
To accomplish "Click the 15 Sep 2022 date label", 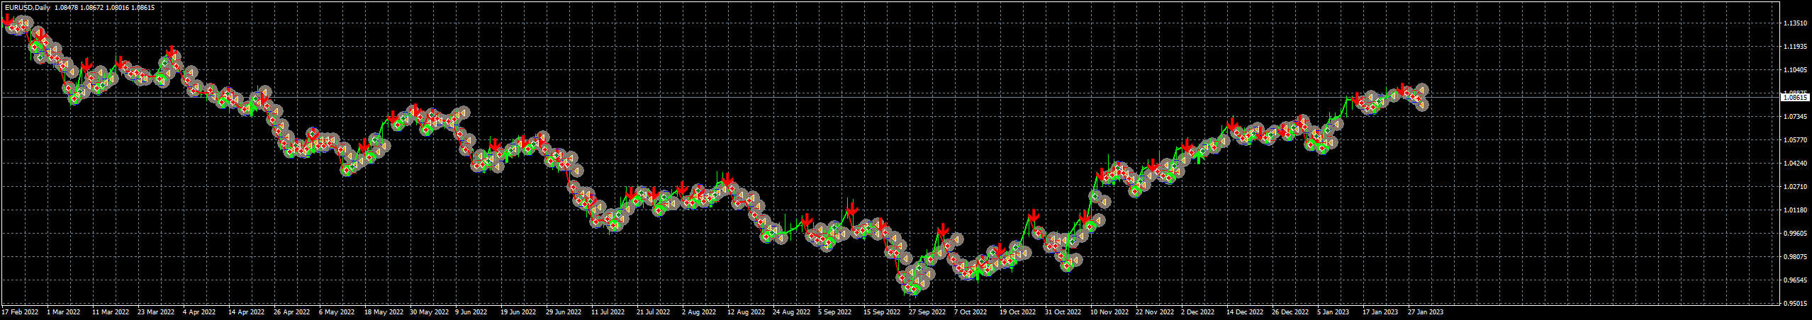I will click(x=882, y=312).
